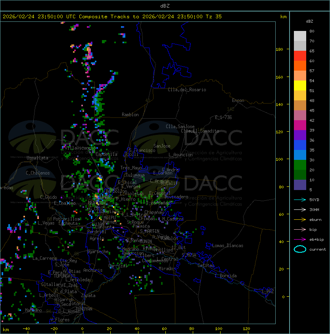Click the light blue 30-35 dBZ swatch
Viewport: 330px width, 334px height.
coord(300,155)
